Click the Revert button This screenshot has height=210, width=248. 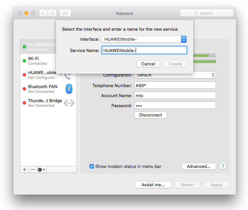click(188, 185)
